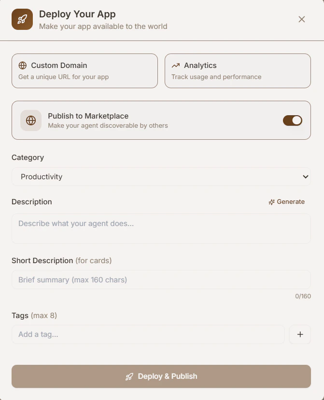The image size is (324, 400).
Task: Click the X to dismiss the dialog
Action: [302, 19]
